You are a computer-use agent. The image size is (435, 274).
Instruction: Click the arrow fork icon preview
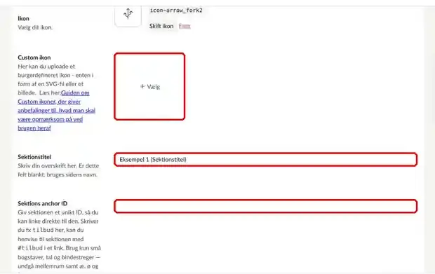coord(128,16)
